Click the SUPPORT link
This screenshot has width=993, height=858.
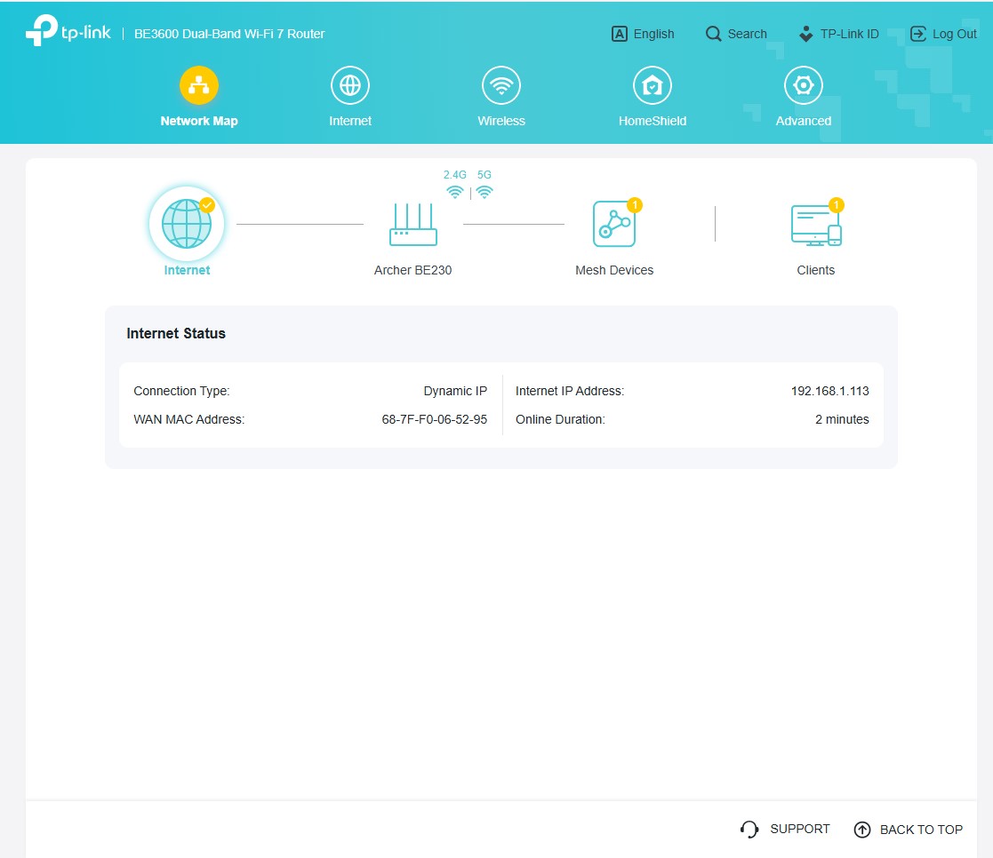point(786,829)
